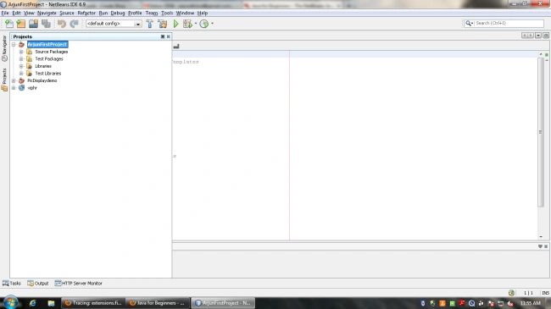
Task: Maximize the editor window icon
Action: 546,36
